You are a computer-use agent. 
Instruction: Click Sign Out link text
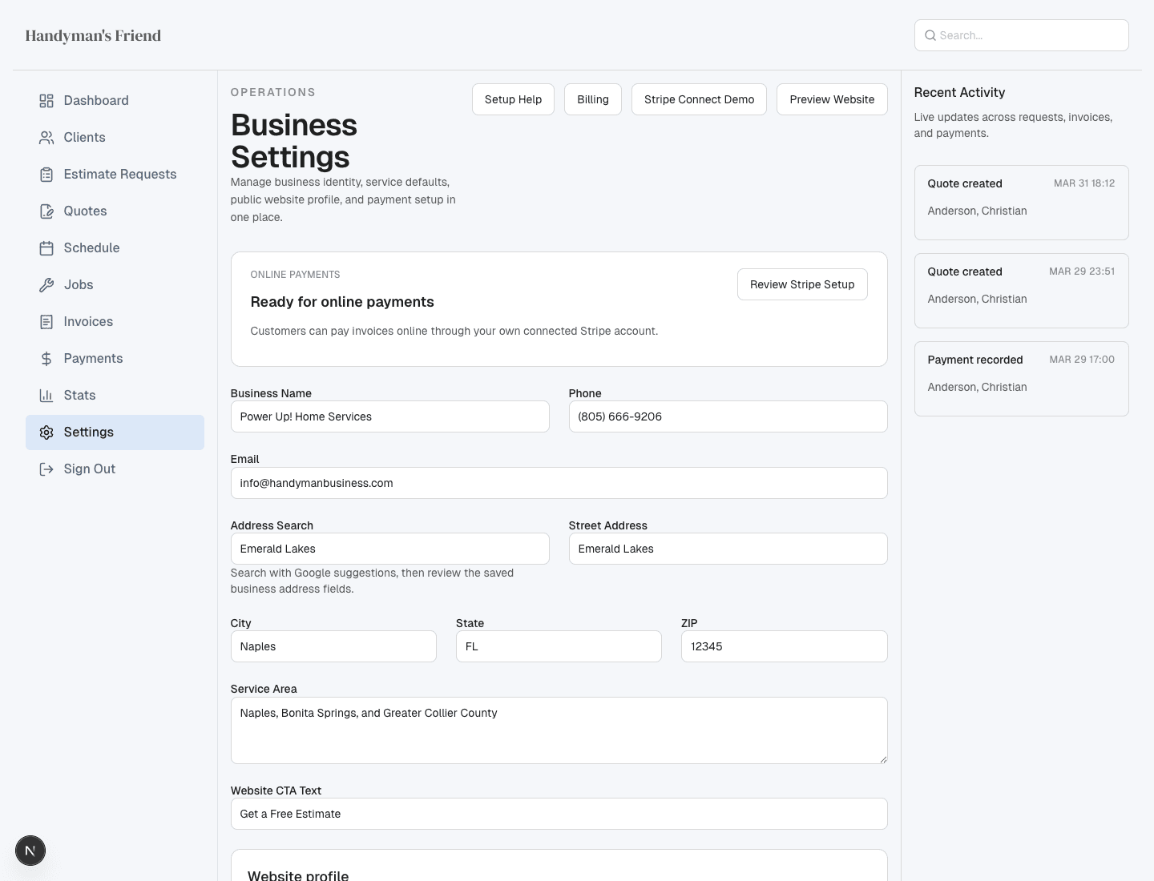pos(90,469)
